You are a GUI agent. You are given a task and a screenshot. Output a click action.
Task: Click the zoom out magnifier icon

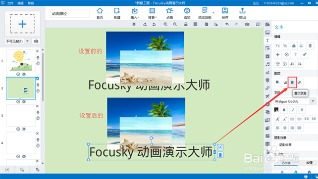coord(175,24)
